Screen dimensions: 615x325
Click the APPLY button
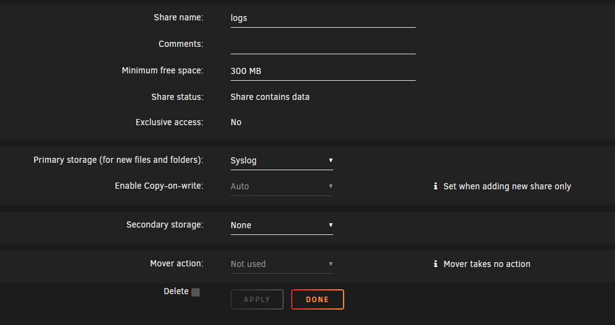[257, 300]
